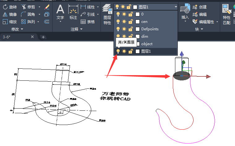Image resolution: width=235 pixels, height=146 pixels.
Task: Select 图层1 row in the layer list
Action: tap(146, 51)
